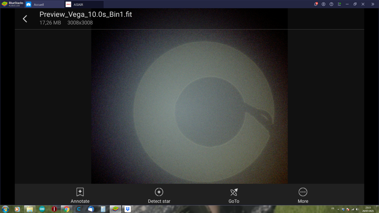
Task: Open the BlueStacks help icon
Action: click(x=331, y=4)
